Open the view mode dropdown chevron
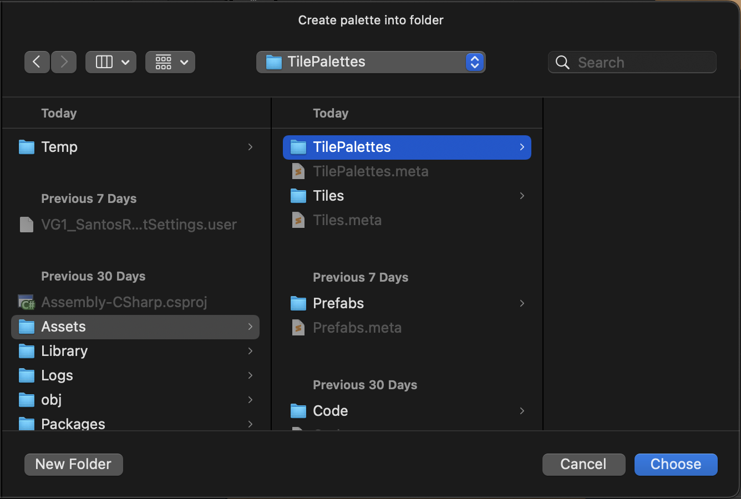 [x=125, y=62]
